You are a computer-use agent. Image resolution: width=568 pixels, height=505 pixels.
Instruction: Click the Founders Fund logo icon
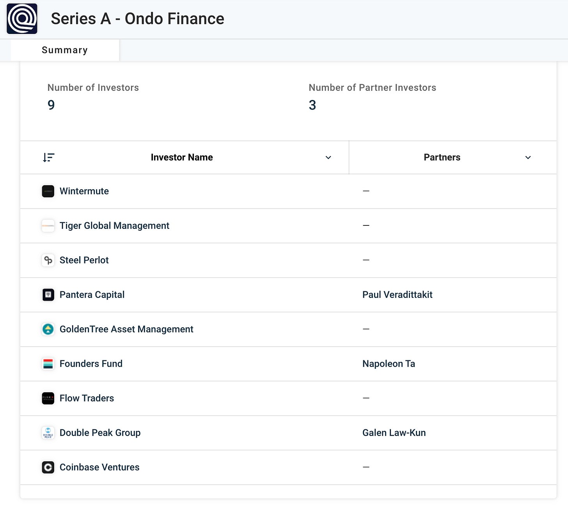tap(48, 364)
